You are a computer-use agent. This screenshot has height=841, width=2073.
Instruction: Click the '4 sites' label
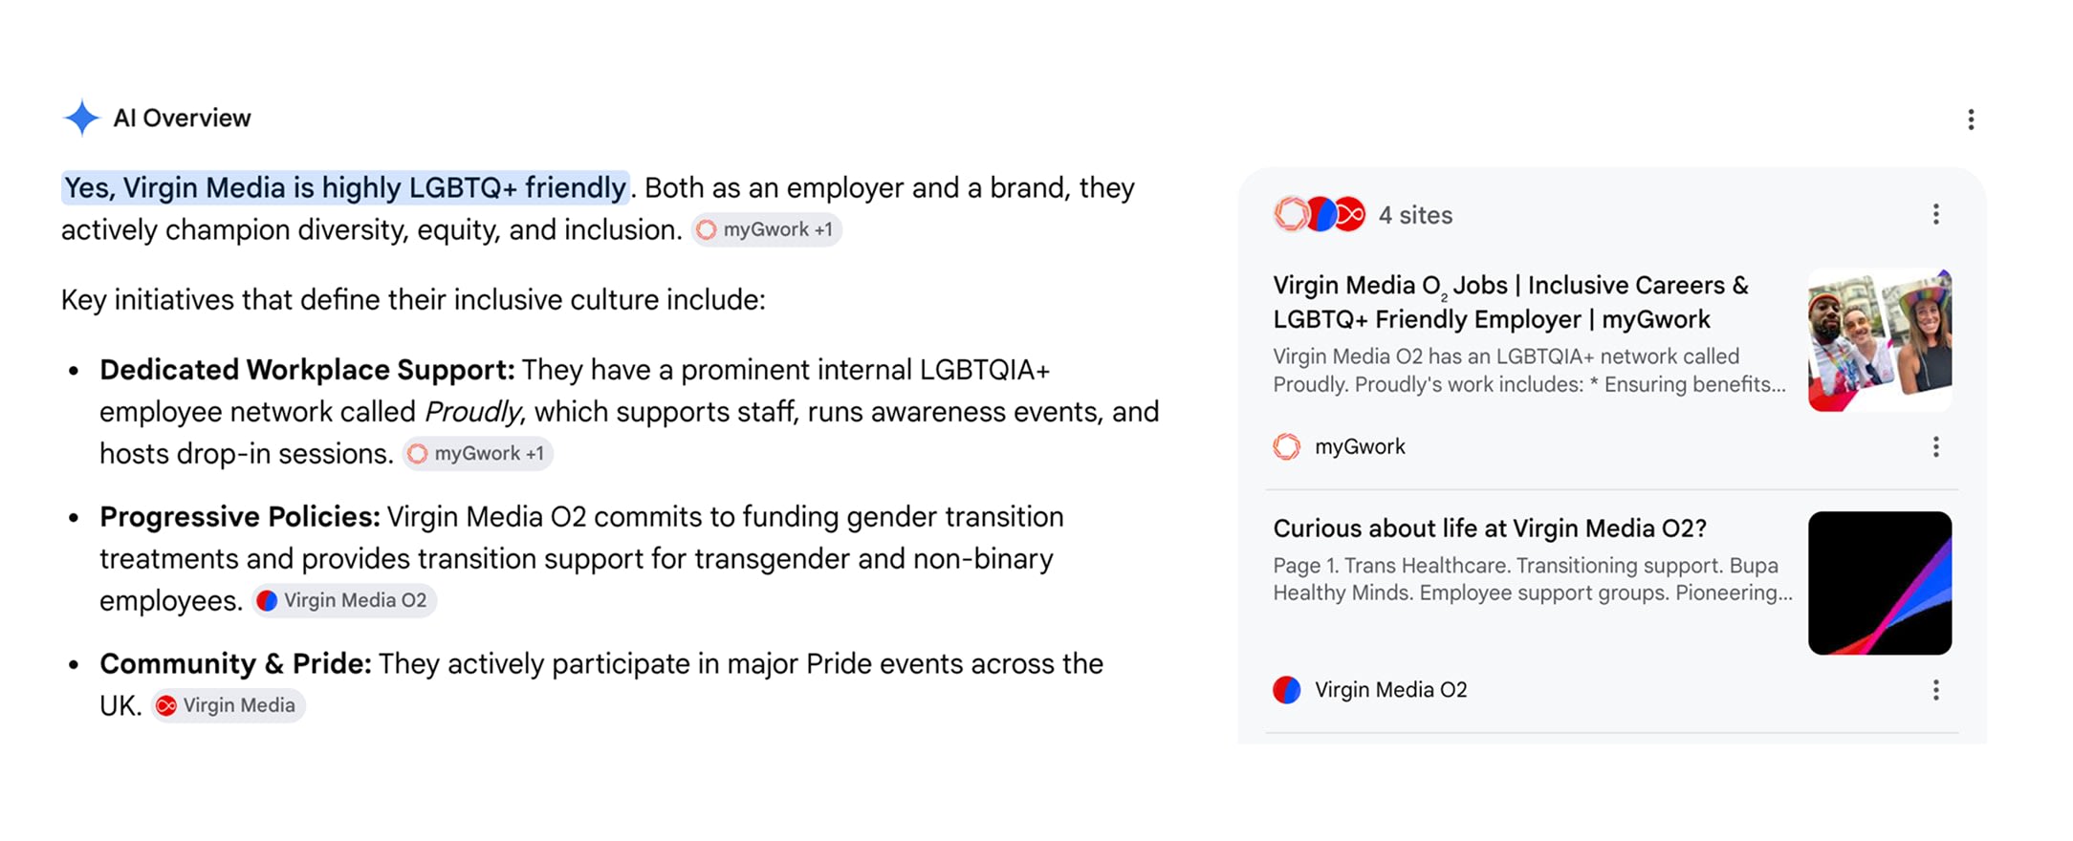tap(1415, 215)
